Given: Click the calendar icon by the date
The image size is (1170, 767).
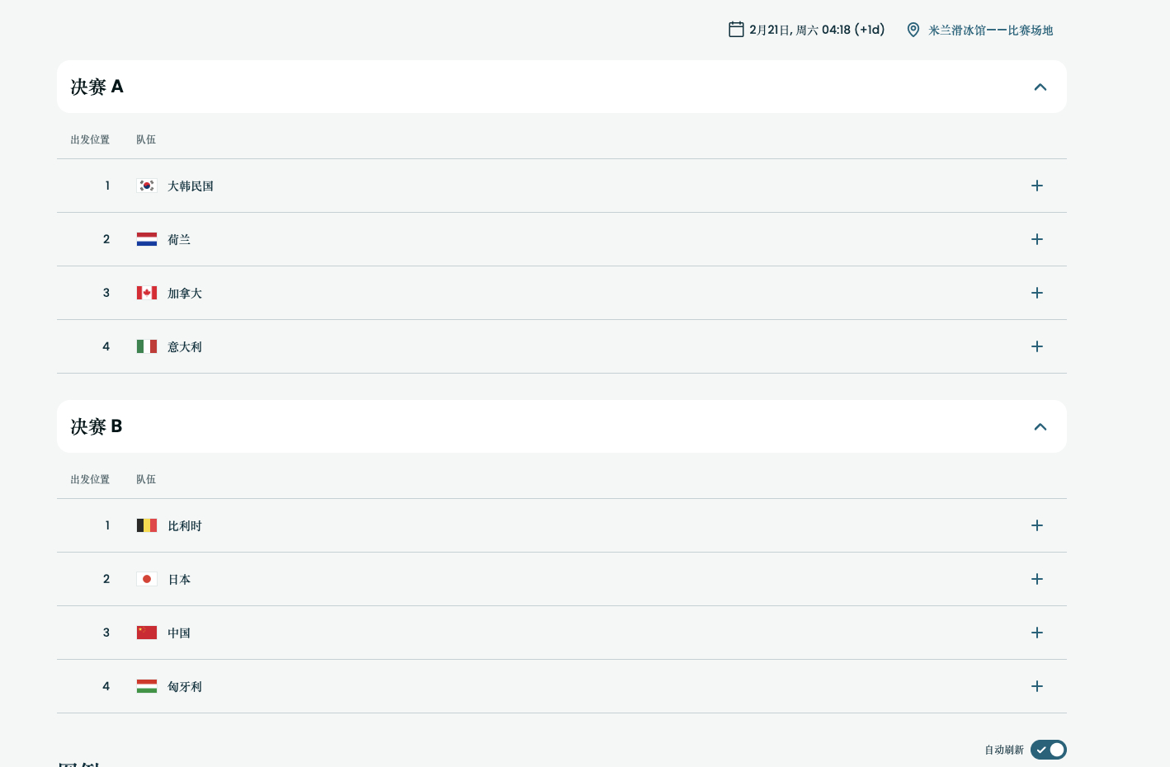Looking at the screenshot, I should pyautogui.click(x=736, y=30).
